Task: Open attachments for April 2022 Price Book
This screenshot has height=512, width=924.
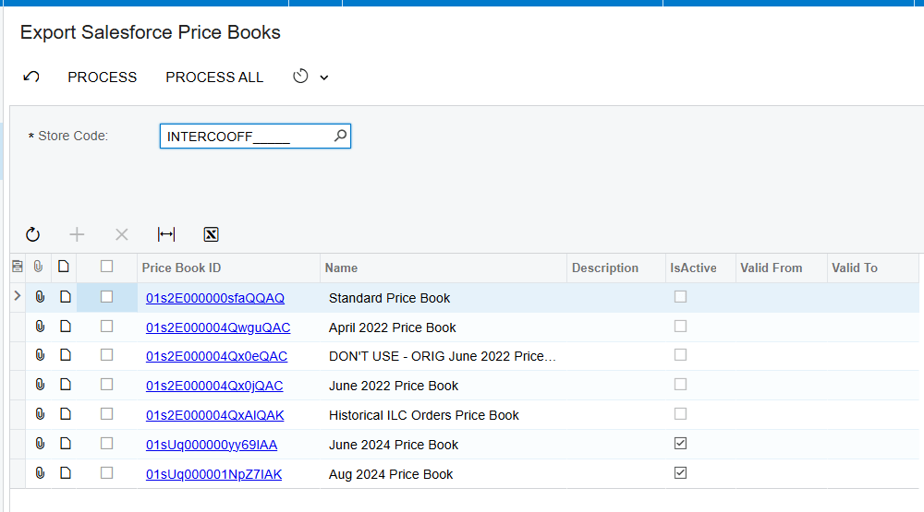Action: pyautogui.click(x=40, y=326)
